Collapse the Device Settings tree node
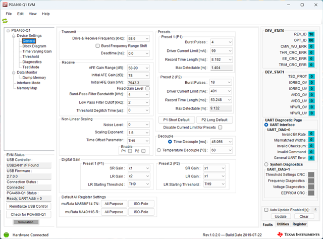The width and height of the screenshot is (323, 239). pyautogui.click(x=14, y=36)
